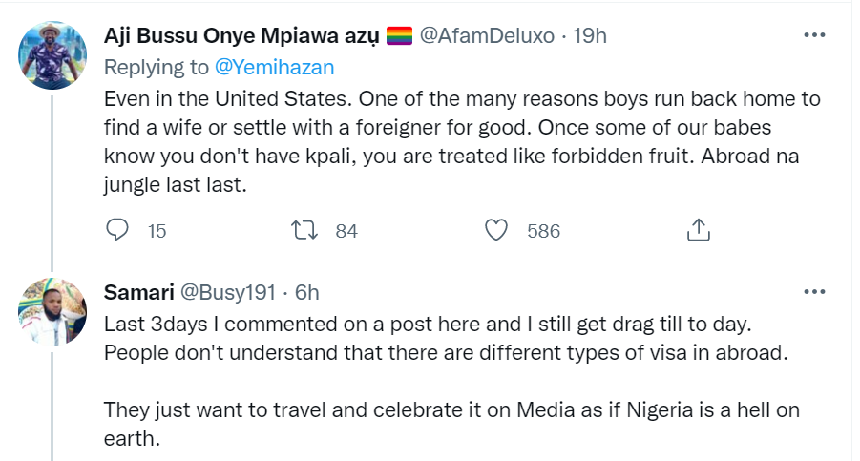
Task: Click the share icon on AfamDeluxo's tweet
Action: [697, 230]
